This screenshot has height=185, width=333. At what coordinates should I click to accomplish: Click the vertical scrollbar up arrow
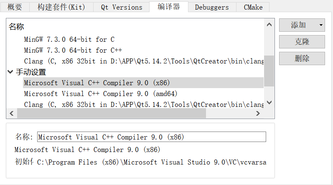tap(269, 25)
